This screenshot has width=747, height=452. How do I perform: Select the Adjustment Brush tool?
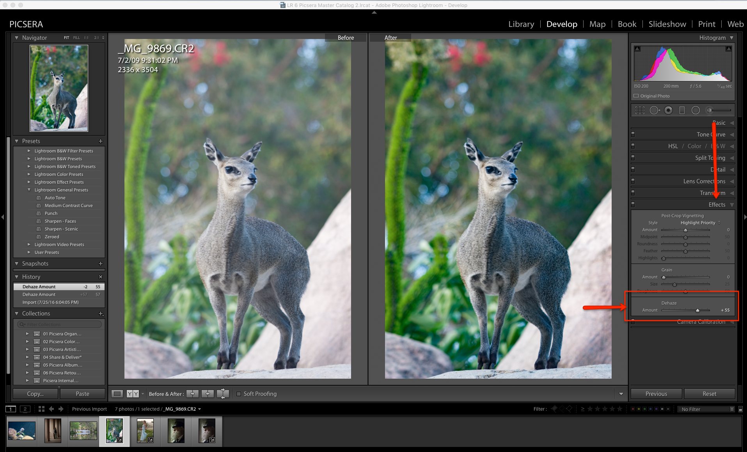pos(709,110)
